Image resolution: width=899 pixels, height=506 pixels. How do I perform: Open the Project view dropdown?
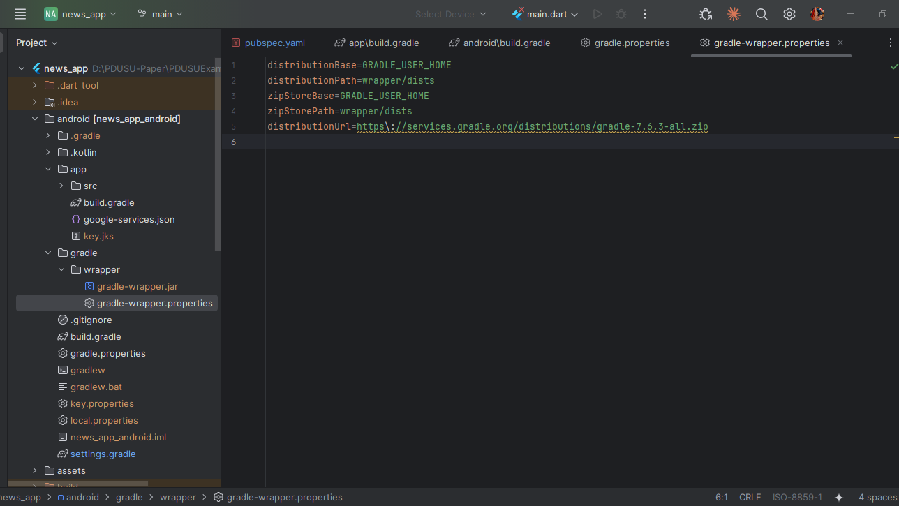(37, 43)
